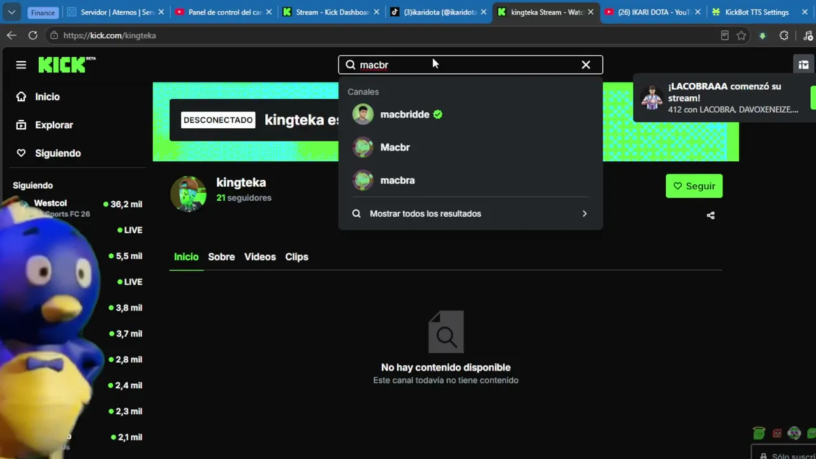Click Mostrar todos los resultados

click(x=470, y=214)
